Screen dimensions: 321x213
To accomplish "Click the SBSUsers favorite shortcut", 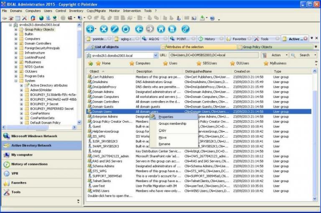I will (210, 63).
